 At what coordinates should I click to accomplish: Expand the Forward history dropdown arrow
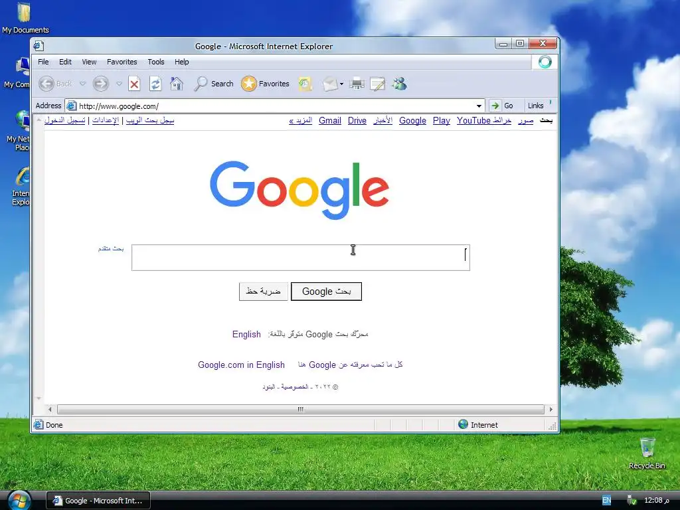point(120,84)
